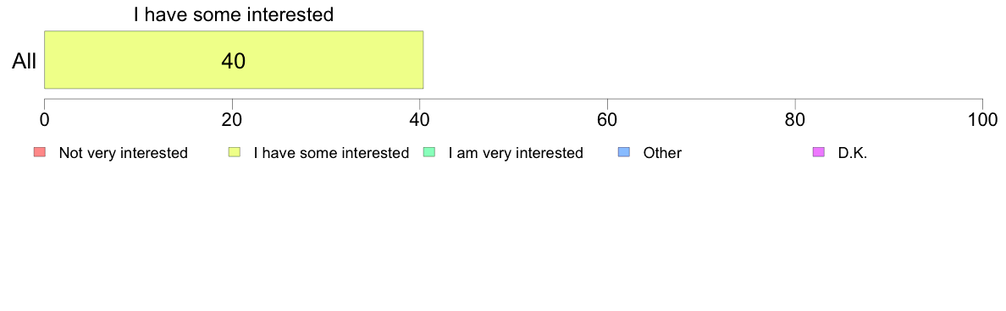Click the yellow I have some interested swatch

coord(235,152)
